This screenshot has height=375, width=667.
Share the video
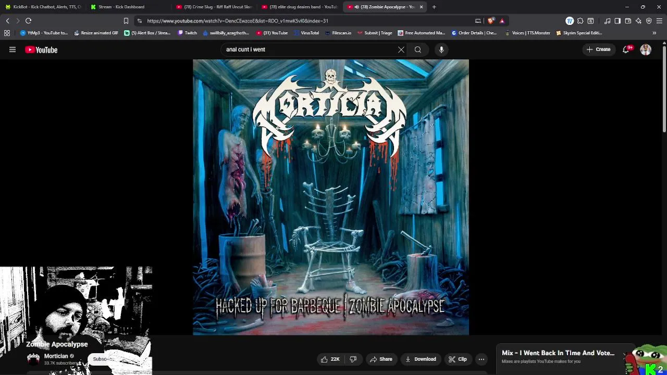click(381, 359)
